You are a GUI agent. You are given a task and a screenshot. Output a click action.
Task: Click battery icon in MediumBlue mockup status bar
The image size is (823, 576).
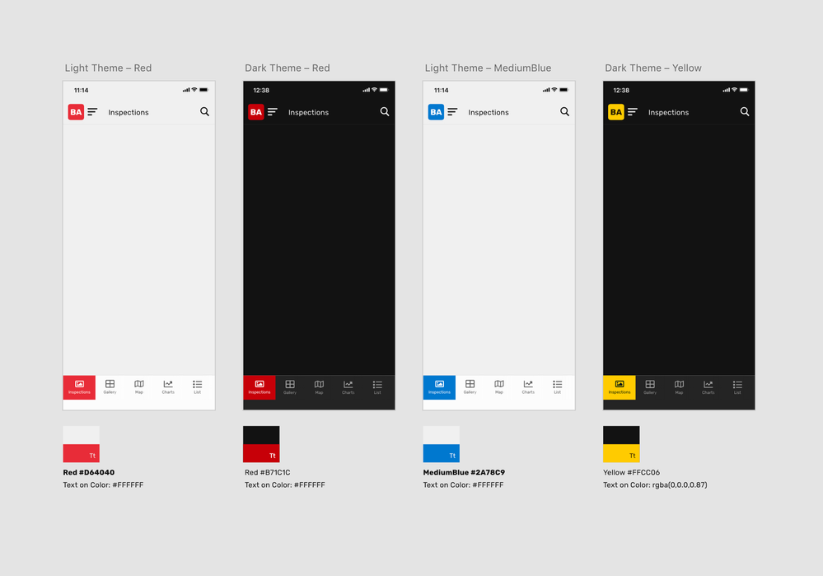(563, 90)
